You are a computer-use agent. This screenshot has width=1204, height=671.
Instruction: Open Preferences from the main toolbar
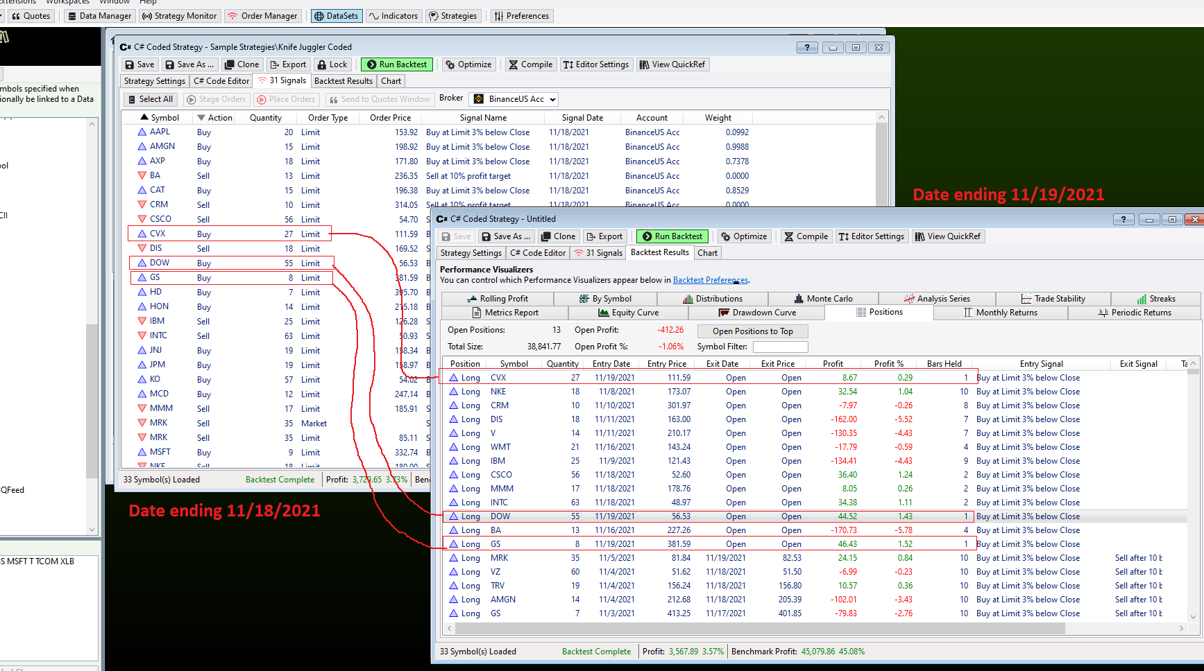click(x=520, y=16)
